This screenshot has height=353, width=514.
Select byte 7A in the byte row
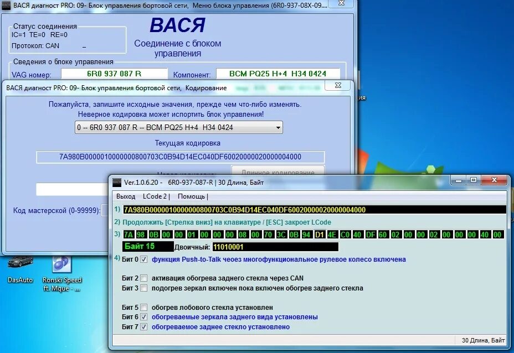(128, 235)
